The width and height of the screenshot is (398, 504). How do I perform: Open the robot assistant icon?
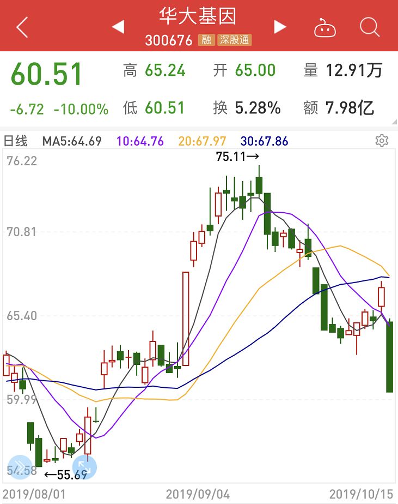coord(325,28)
